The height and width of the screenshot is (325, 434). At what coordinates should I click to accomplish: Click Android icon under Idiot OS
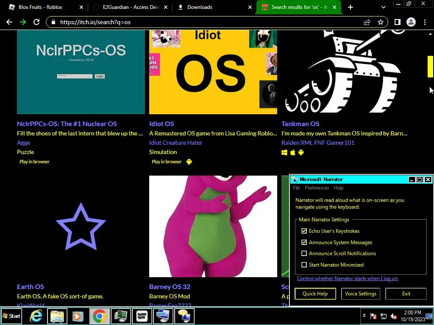[x=189, y=162]
